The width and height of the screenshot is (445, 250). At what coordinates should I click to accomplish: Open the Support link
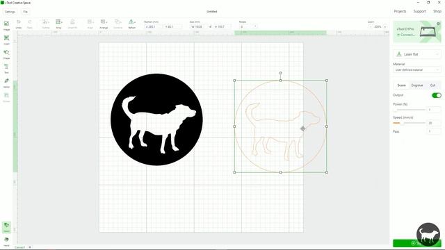419,11
